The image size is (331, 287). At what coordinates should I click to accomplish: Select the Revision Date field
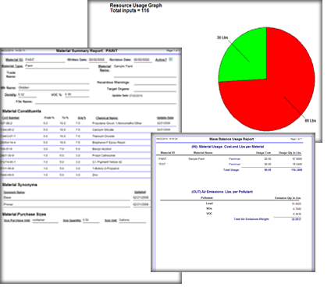(142, 60)
